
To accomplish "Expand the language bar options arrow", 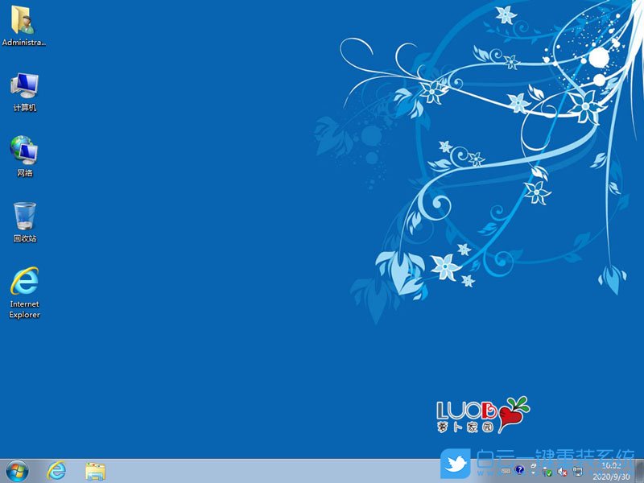I will pos(533,474).
